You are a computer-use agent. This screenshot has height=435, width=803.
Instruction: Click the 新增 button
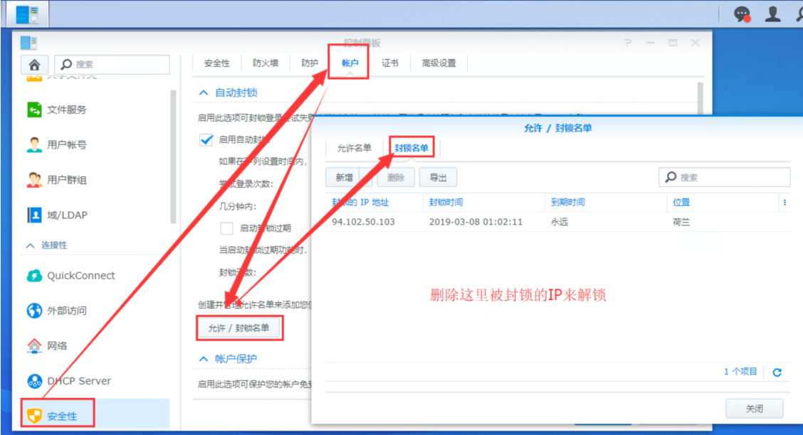tap(344, 177)
